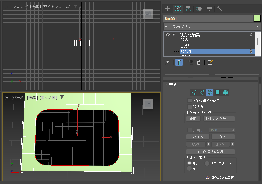Open Configure Modifier Sets icon
Image resolution: width=262 pixels, height=184 pixels.
210,63
